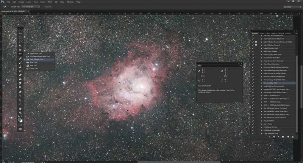
Task: Click the Actions panel vertical scrollbar
Action: click(297, 94)
